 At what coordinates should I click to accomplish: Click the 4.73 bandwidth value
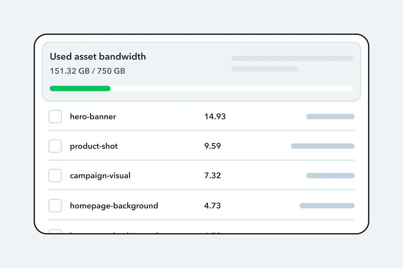[212, 206]
